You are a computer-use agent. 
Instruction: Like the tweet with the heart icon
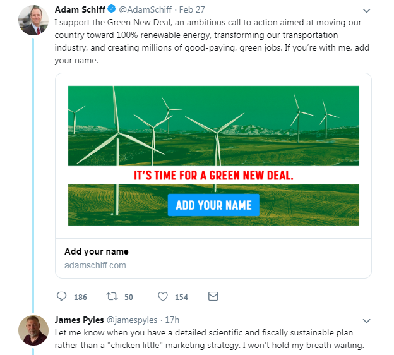click(162, 296)
